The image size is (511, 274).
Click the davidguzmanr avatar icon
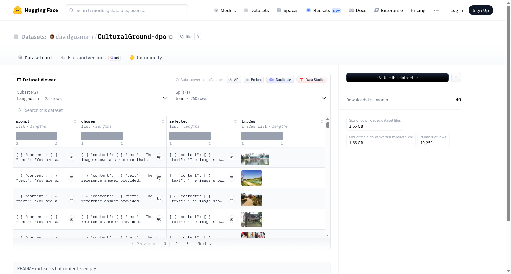coord(52,37)
